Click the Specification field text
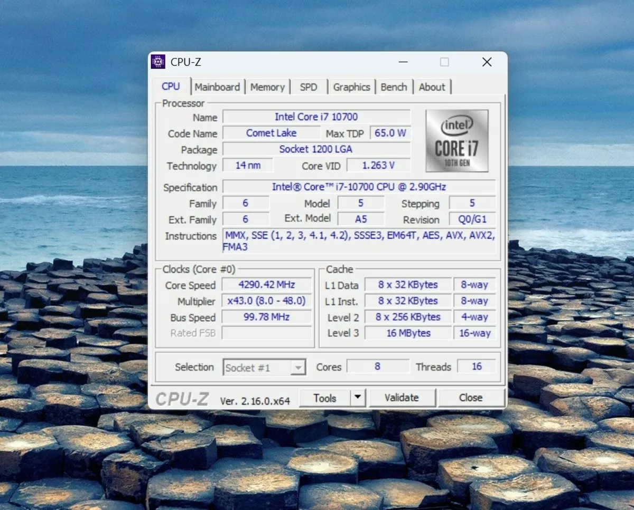 (359, 187)
